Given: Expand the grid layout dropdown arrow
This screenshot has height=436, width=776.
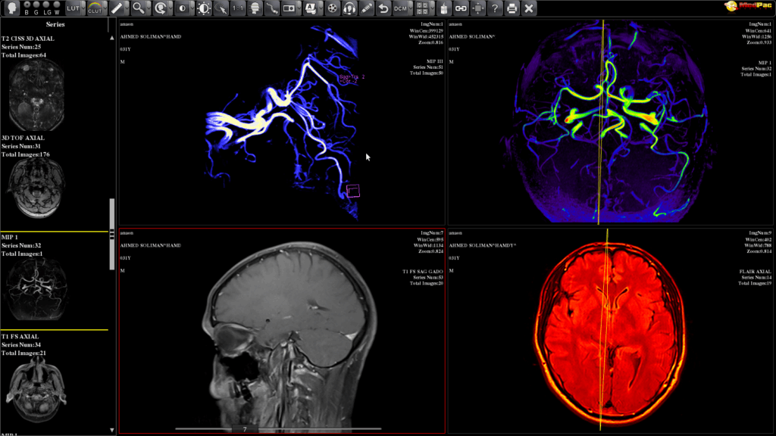Looking at the screenshot, I should (x=432, y=8).
